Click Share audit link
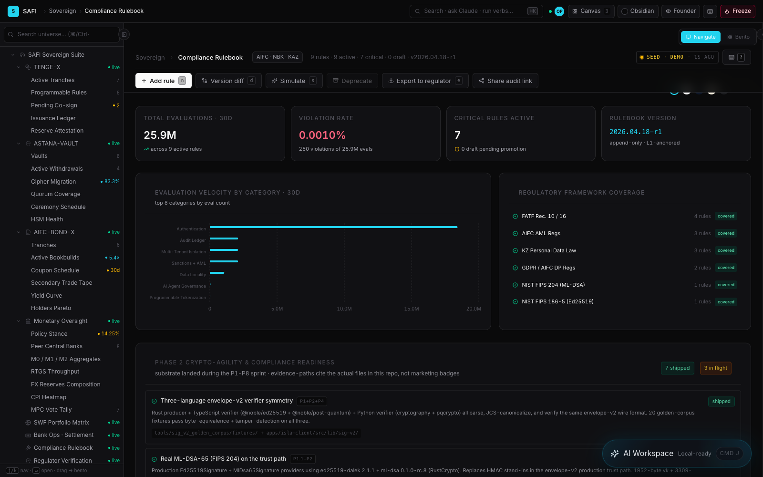The image size is (763, 477). pos(505,81)
